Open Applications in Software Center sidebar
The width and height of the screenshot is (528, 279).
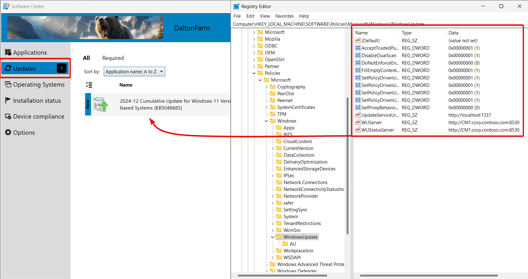[x=30, y=52]
